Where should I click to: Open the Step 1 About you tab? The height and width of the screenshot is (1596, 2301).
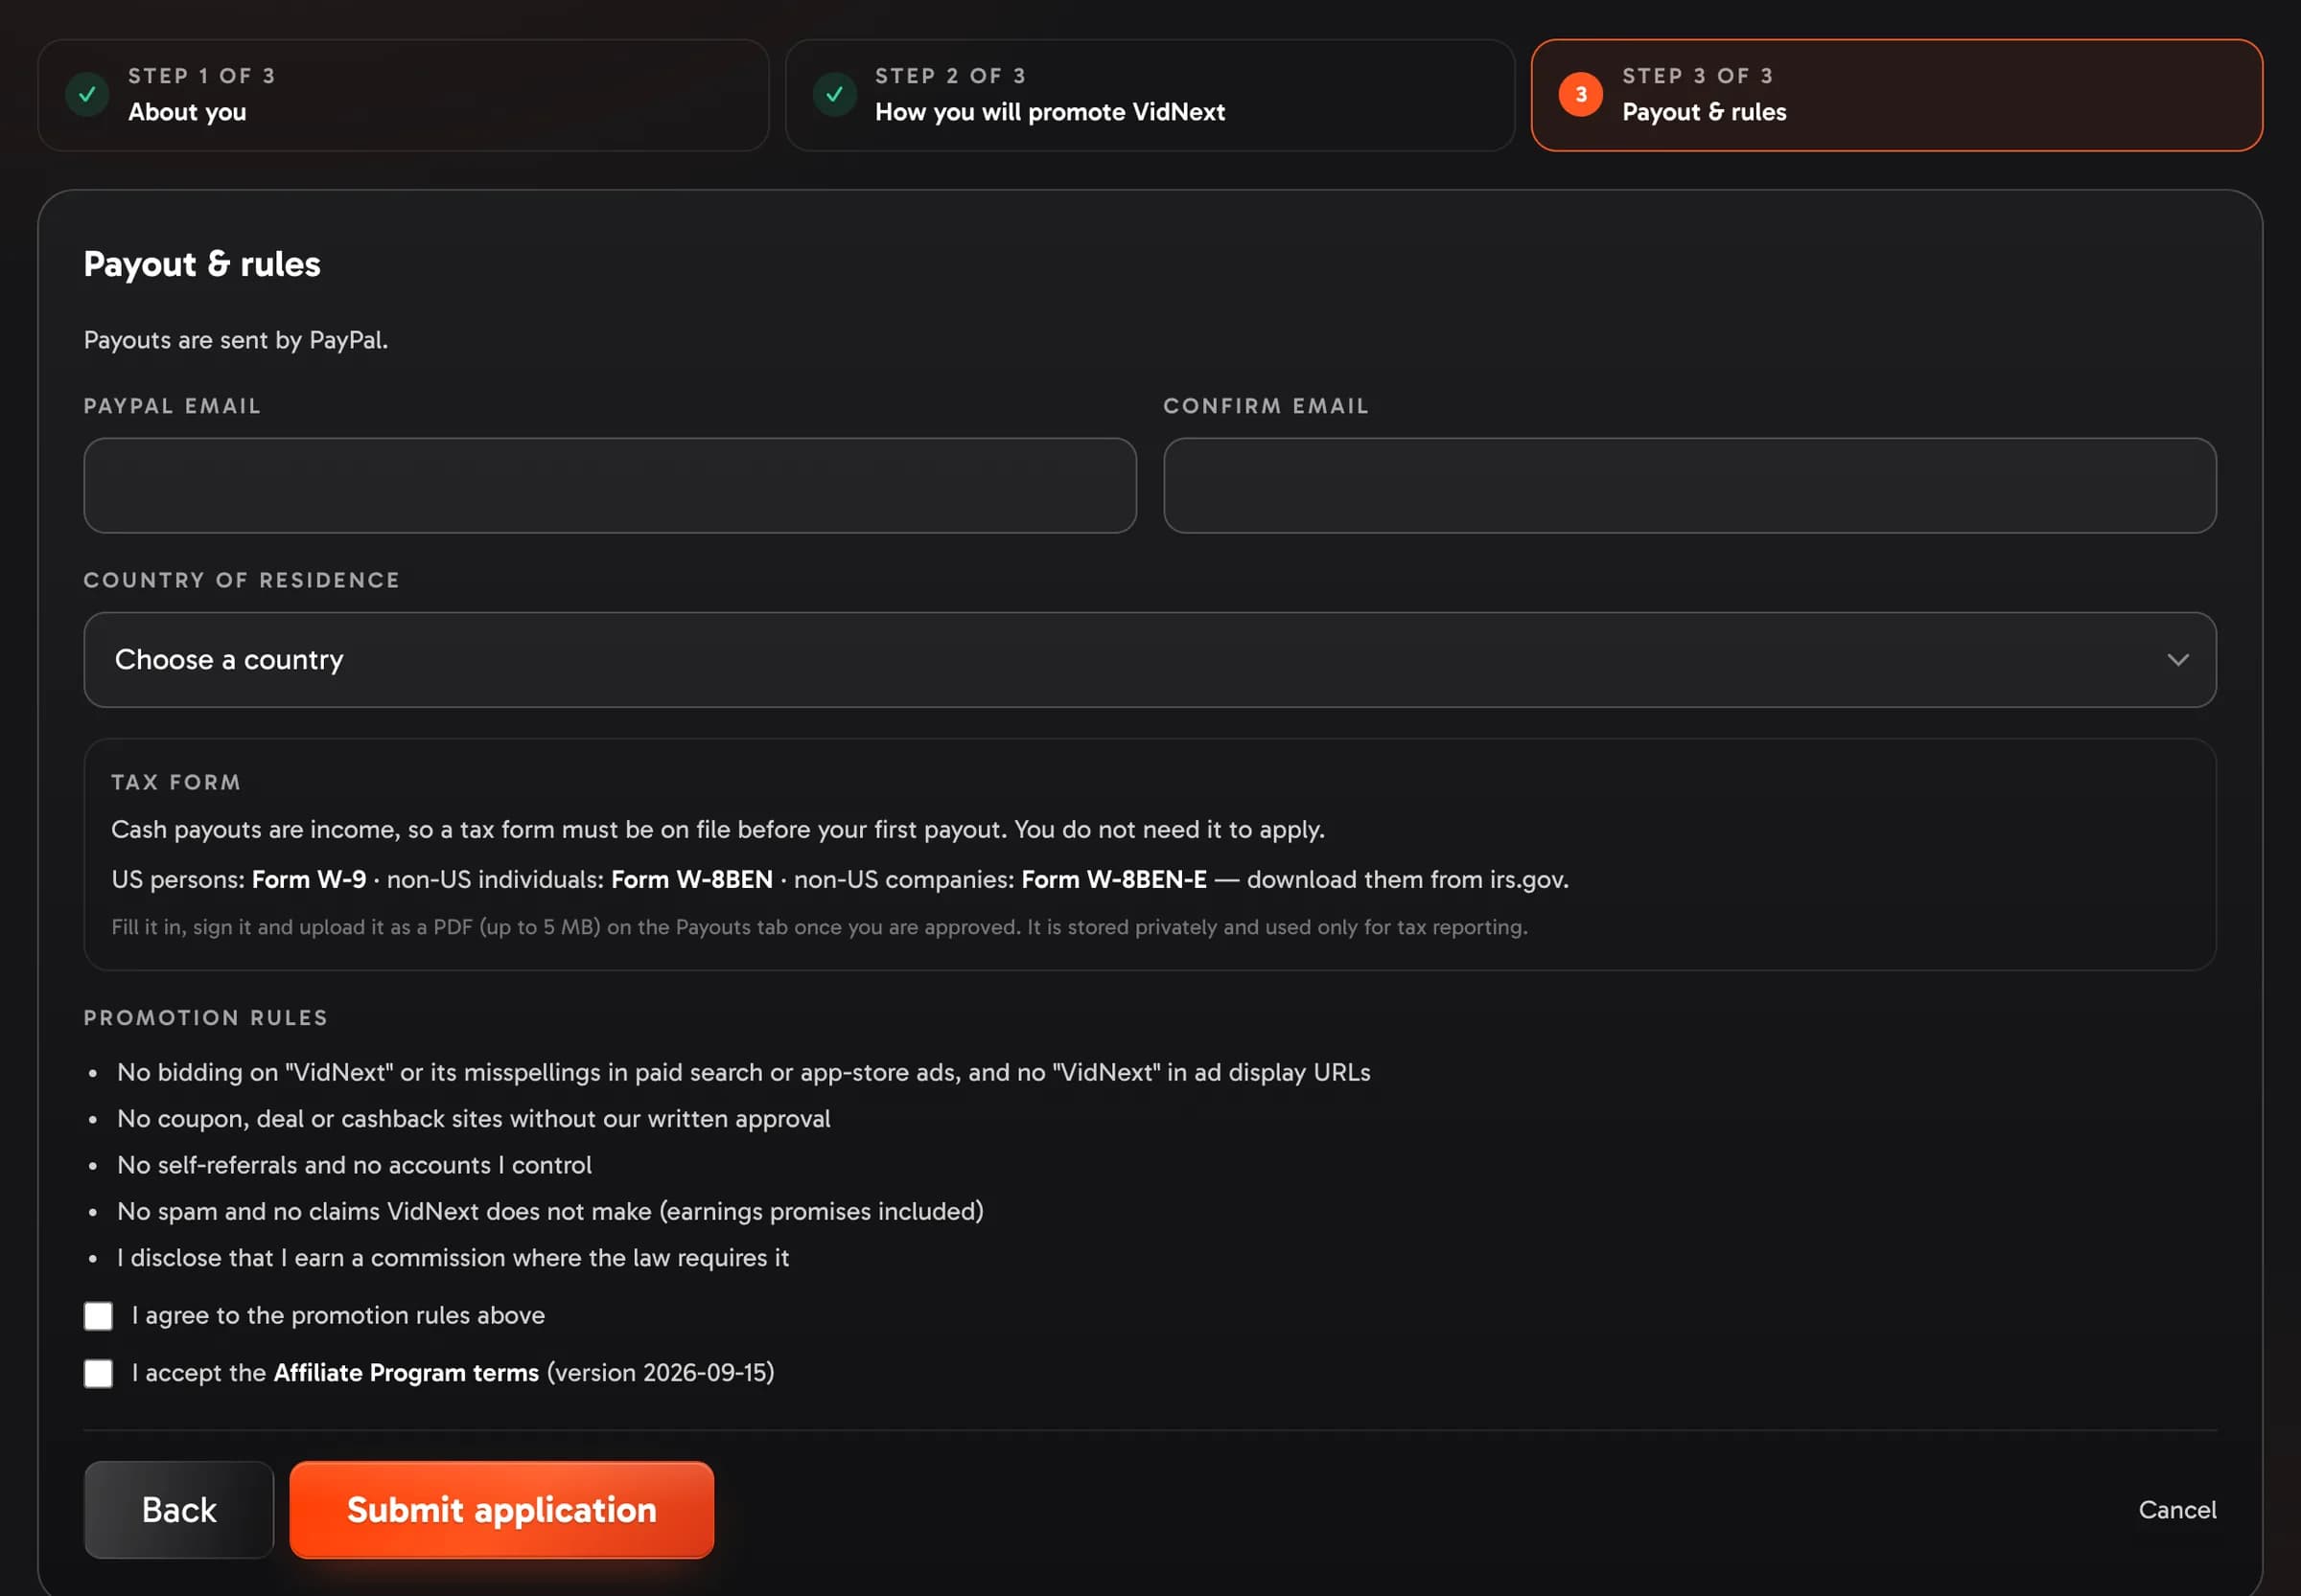click(x=404, y=95)
